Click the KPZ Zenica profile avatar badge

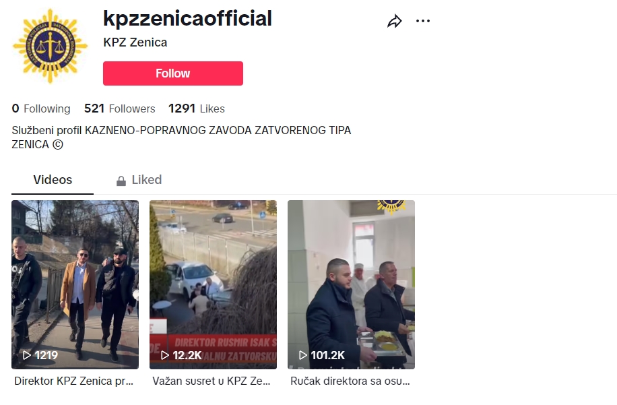50,46
